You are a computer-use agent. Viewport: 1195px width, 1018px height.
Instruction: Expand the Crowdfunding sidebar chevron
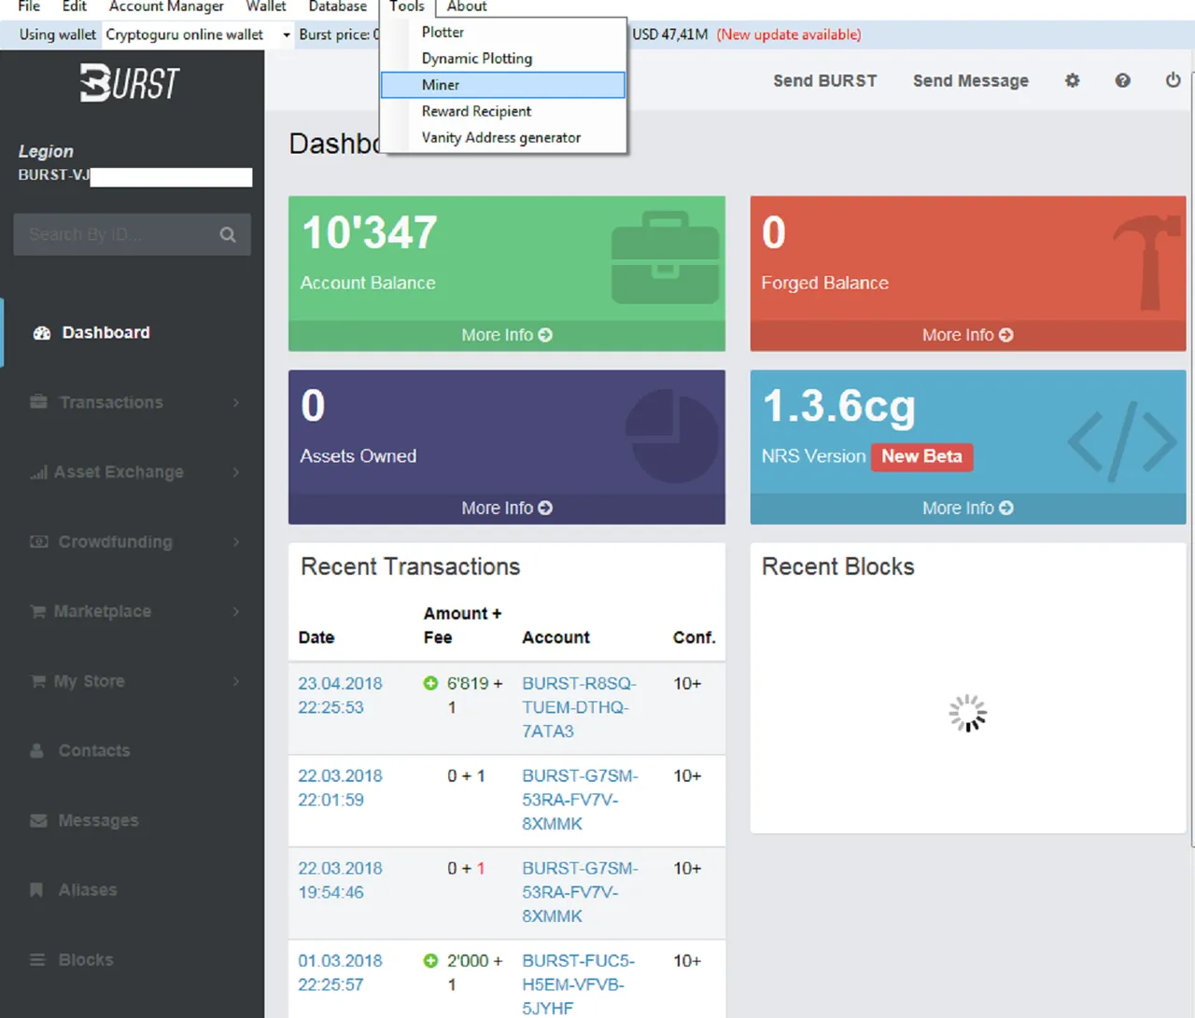[x=236, y=541]
